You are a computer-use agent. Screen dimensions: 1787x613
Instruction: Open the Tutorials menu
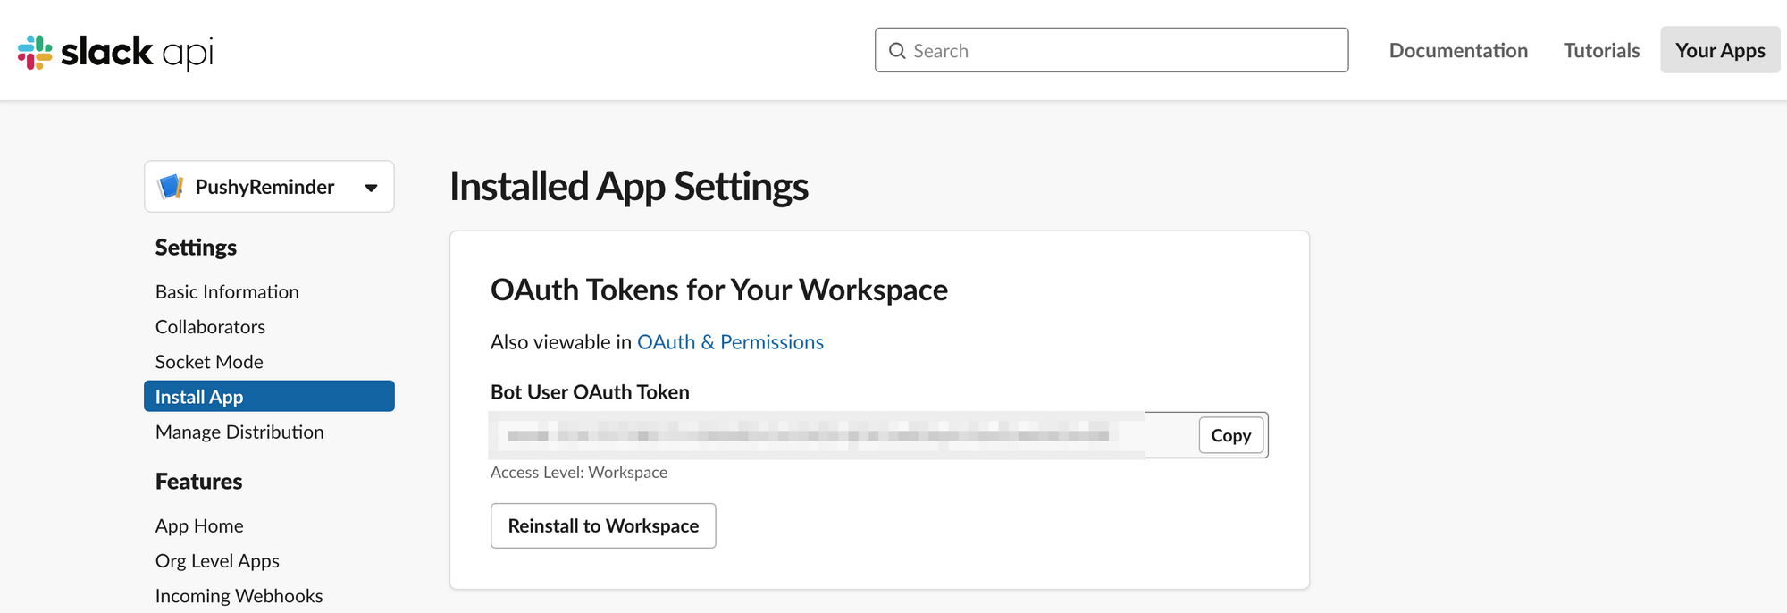1601,50
